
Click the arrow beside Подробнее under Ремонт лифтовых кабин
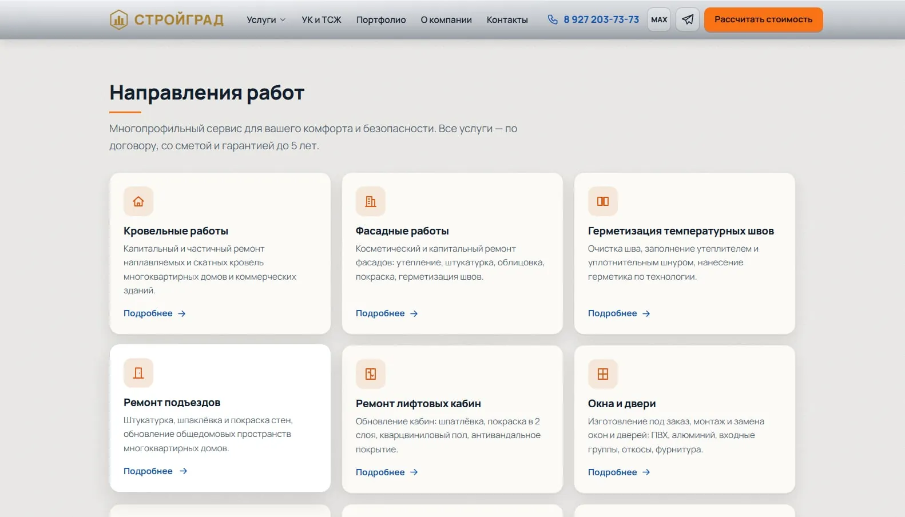point(414,472)
